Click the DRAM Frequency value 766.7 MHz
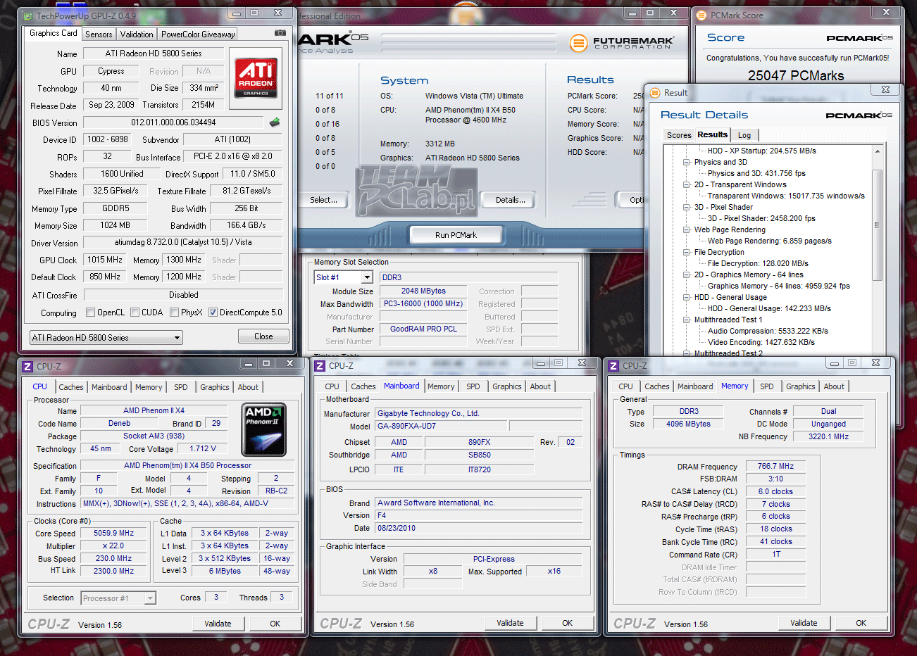Image resolution: width=917 pixels, height=656 pixels. pyautogui.click(x=775, y=467)
